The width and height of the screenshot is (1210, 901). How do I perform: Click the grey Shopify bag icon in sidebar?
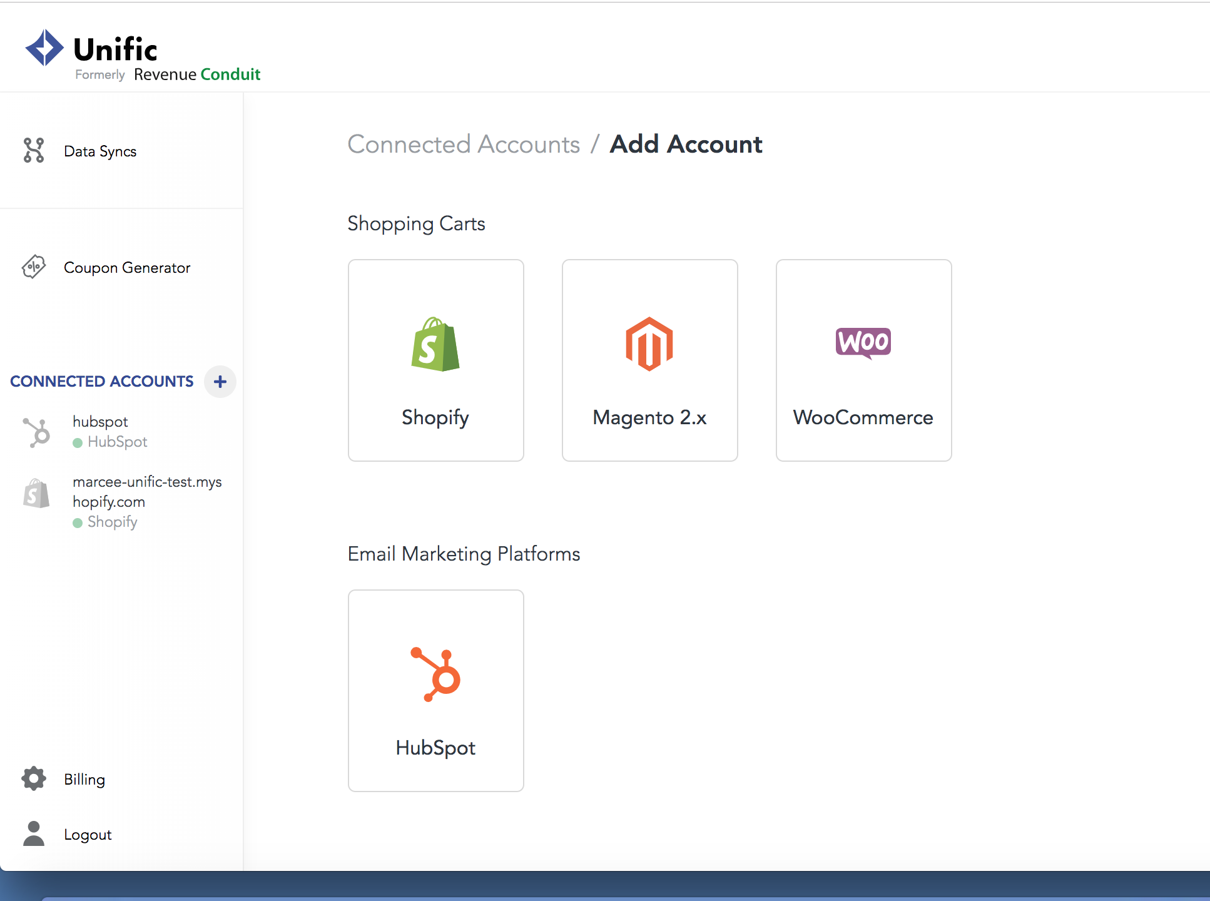click(36, 494)
